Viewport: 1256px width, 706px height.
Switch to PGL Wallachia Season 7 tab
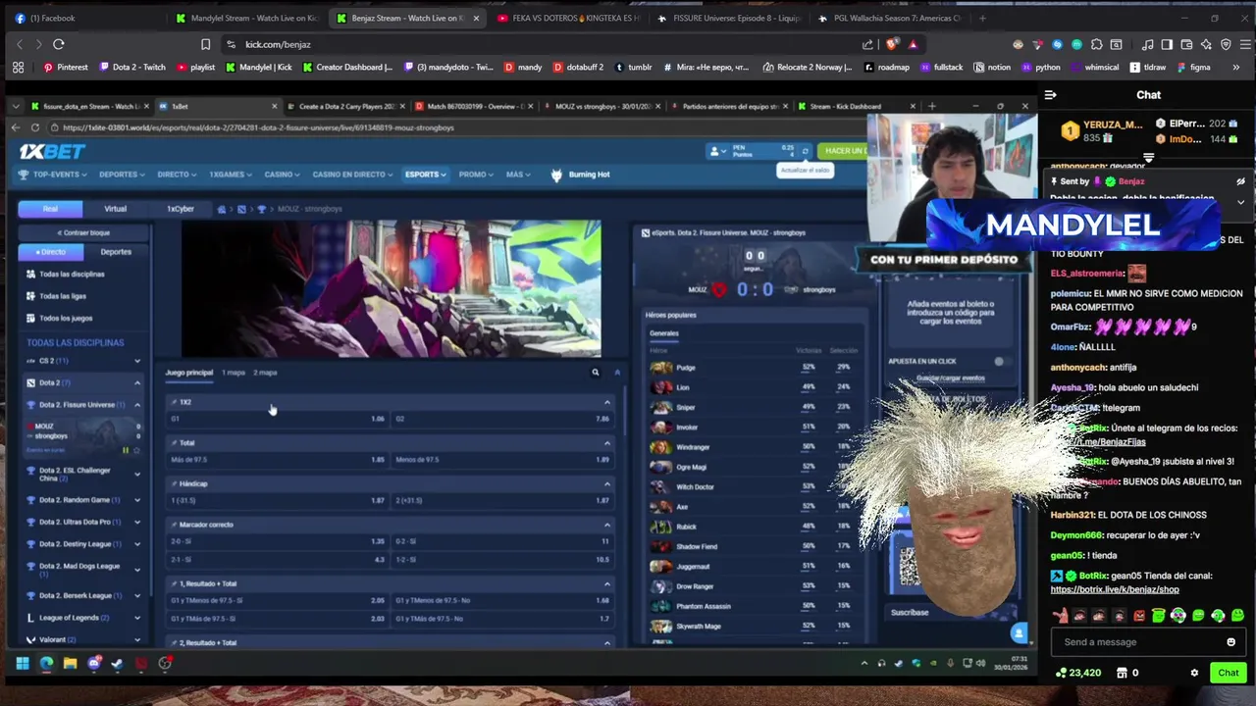click(x=889, y=18)
